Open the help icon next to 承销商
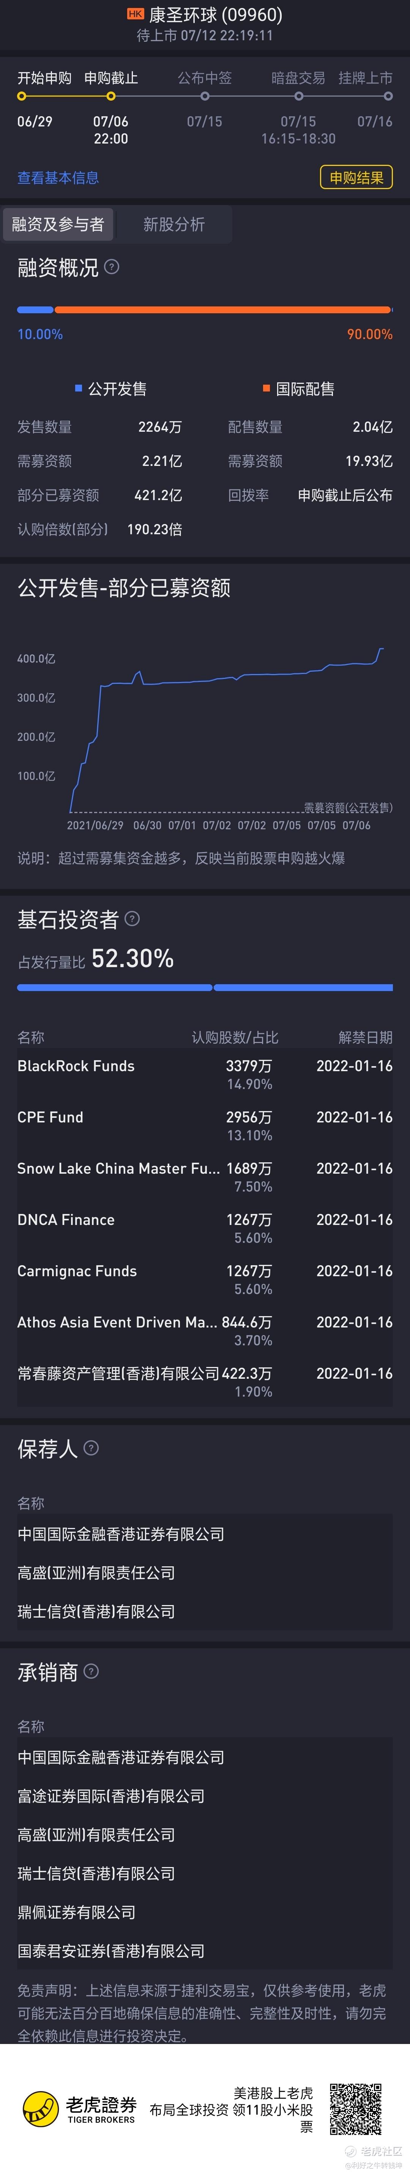 (91, 1671)
